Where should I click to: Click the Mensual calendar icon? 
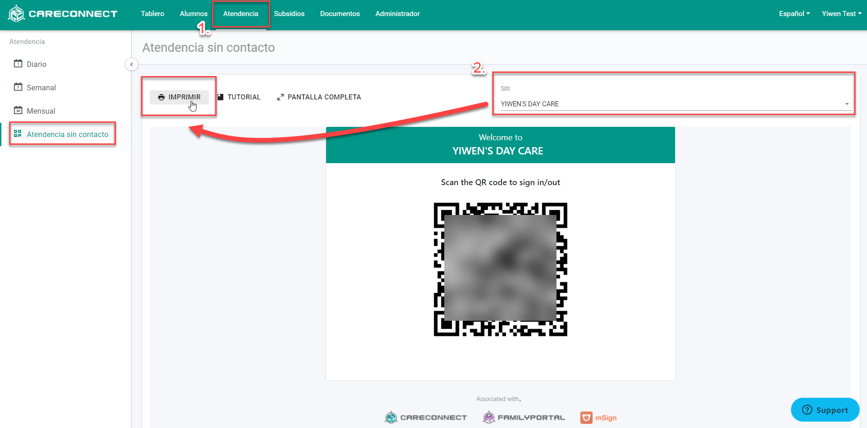pyautogui.click(x=18, y=110)
